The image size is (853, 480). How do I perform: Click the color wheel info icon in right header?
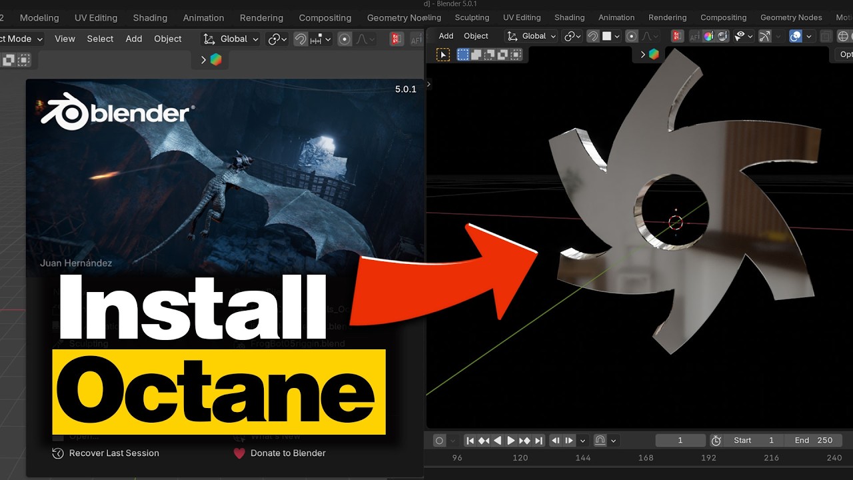pyautogui.click(x=708, y=36)
